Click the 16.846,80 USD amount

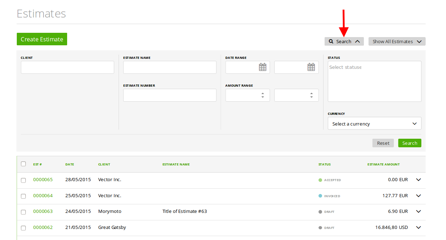391,228
